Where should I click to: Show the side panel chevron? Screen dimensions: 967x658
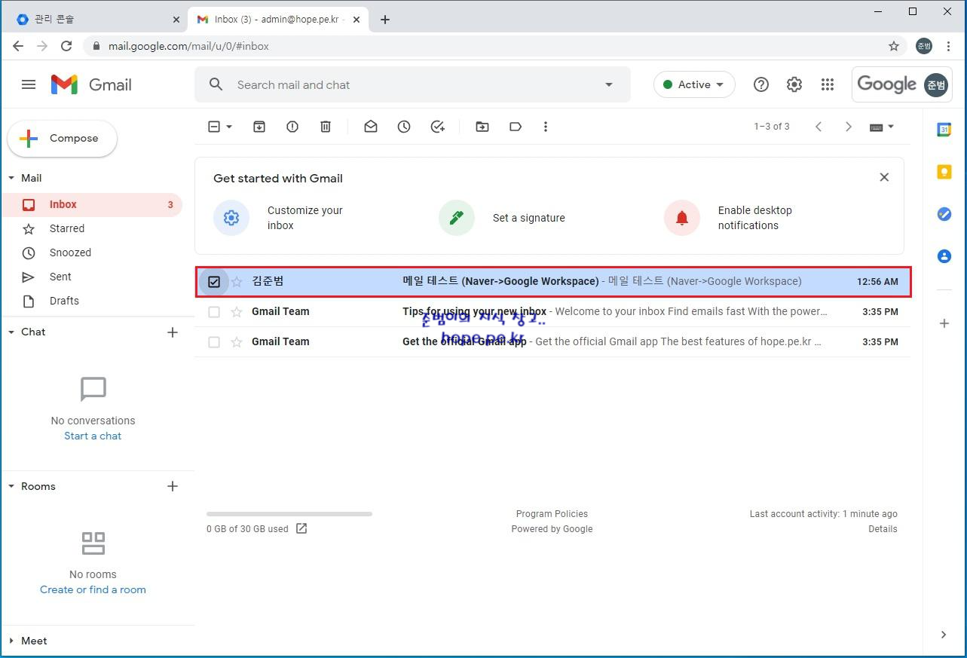pos(944,635)
